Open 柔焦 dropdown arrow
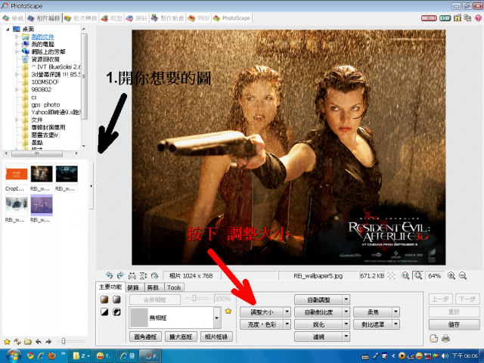The height and width of the screenshot is (363, 484). pyautogui.click(x=396, y=312)
